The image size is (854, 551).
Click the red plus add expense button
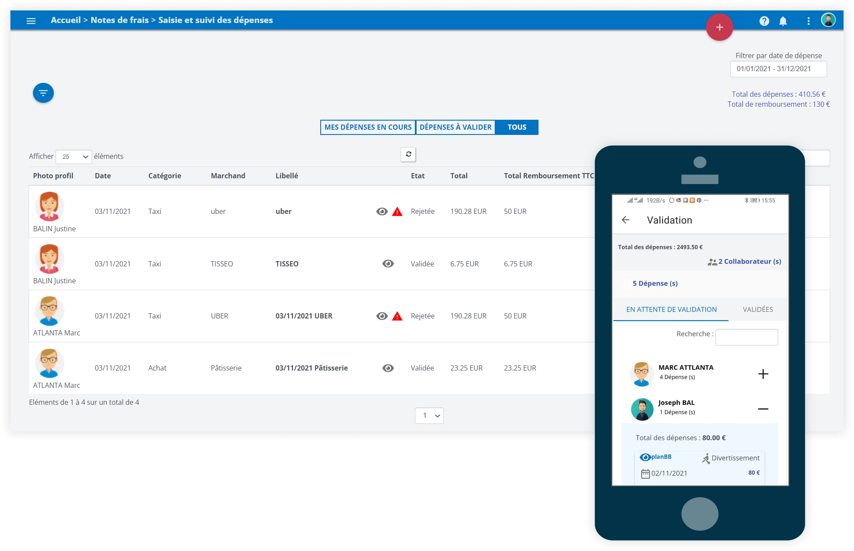pyautogui.click(x=719, y=27)
